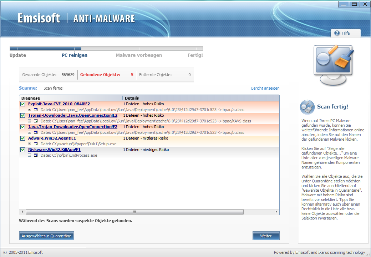Click file icon beside EndProcess.exe path
This screenshot has width=371, height=257.
point(36,155)
